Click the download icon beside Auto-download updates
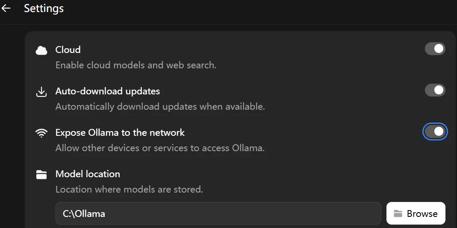457x228 pixels. click(41, 92)
